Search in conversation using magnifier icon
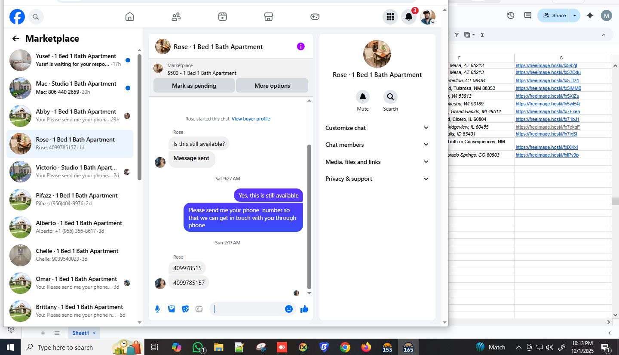Viewport: 619px width, 355px height. 390,97
